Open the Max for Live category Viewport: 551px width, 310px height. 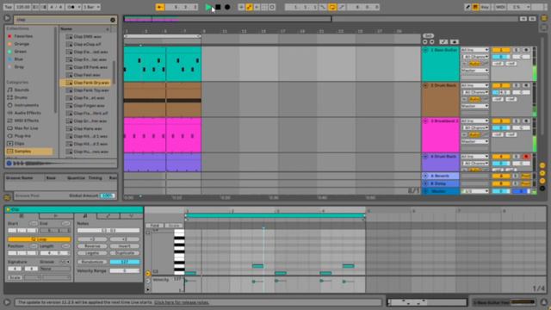26,128
